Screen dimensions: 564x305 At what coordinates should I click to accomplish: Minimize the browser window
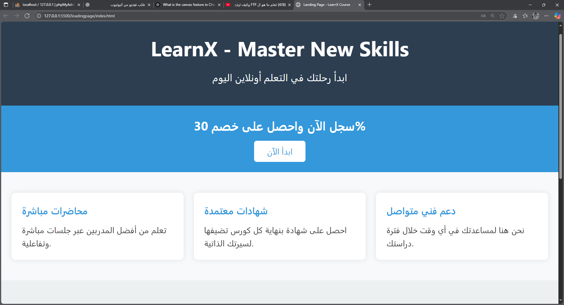pos(530,5)
